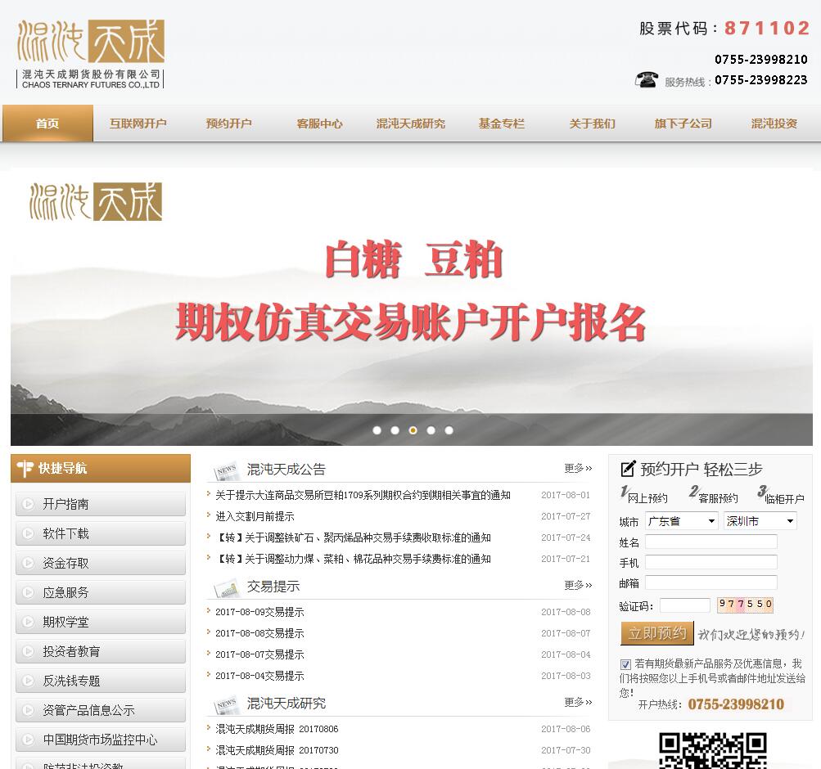Open the 基金专栏 menu item
Viewport: 821px width, 769px height.
[501, 124]
